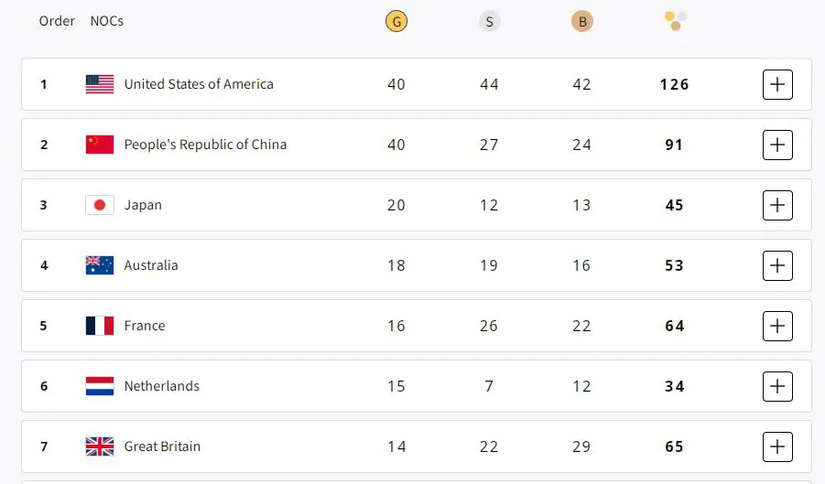Expand United States of America row details

(x=777, y=84)
